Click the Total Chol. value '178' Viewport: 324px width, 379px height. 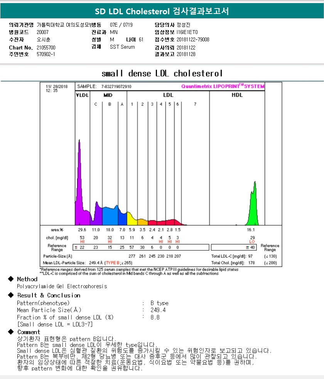[251, 263]
